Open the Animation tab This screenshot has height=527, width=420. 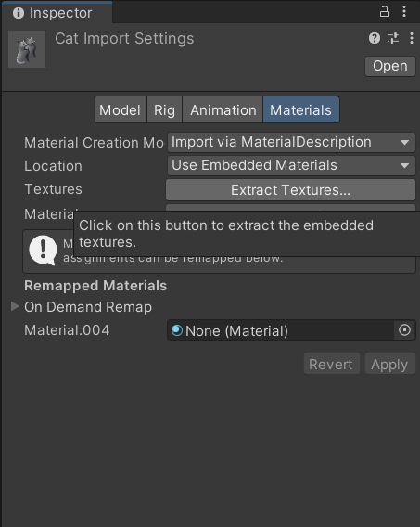pyautogui.click(x=223, y=109)
